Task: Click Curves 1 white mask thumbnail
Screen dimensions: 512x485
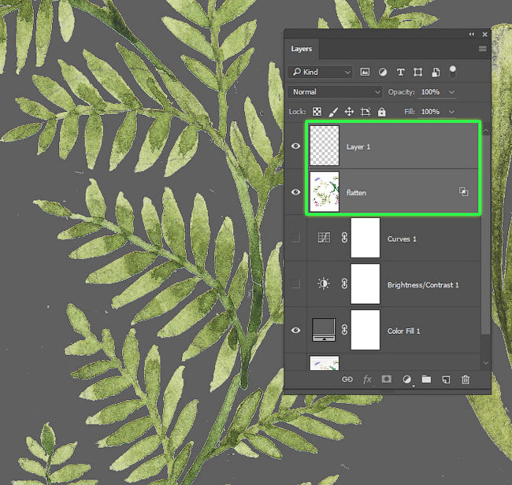Action: click(365, 238)
